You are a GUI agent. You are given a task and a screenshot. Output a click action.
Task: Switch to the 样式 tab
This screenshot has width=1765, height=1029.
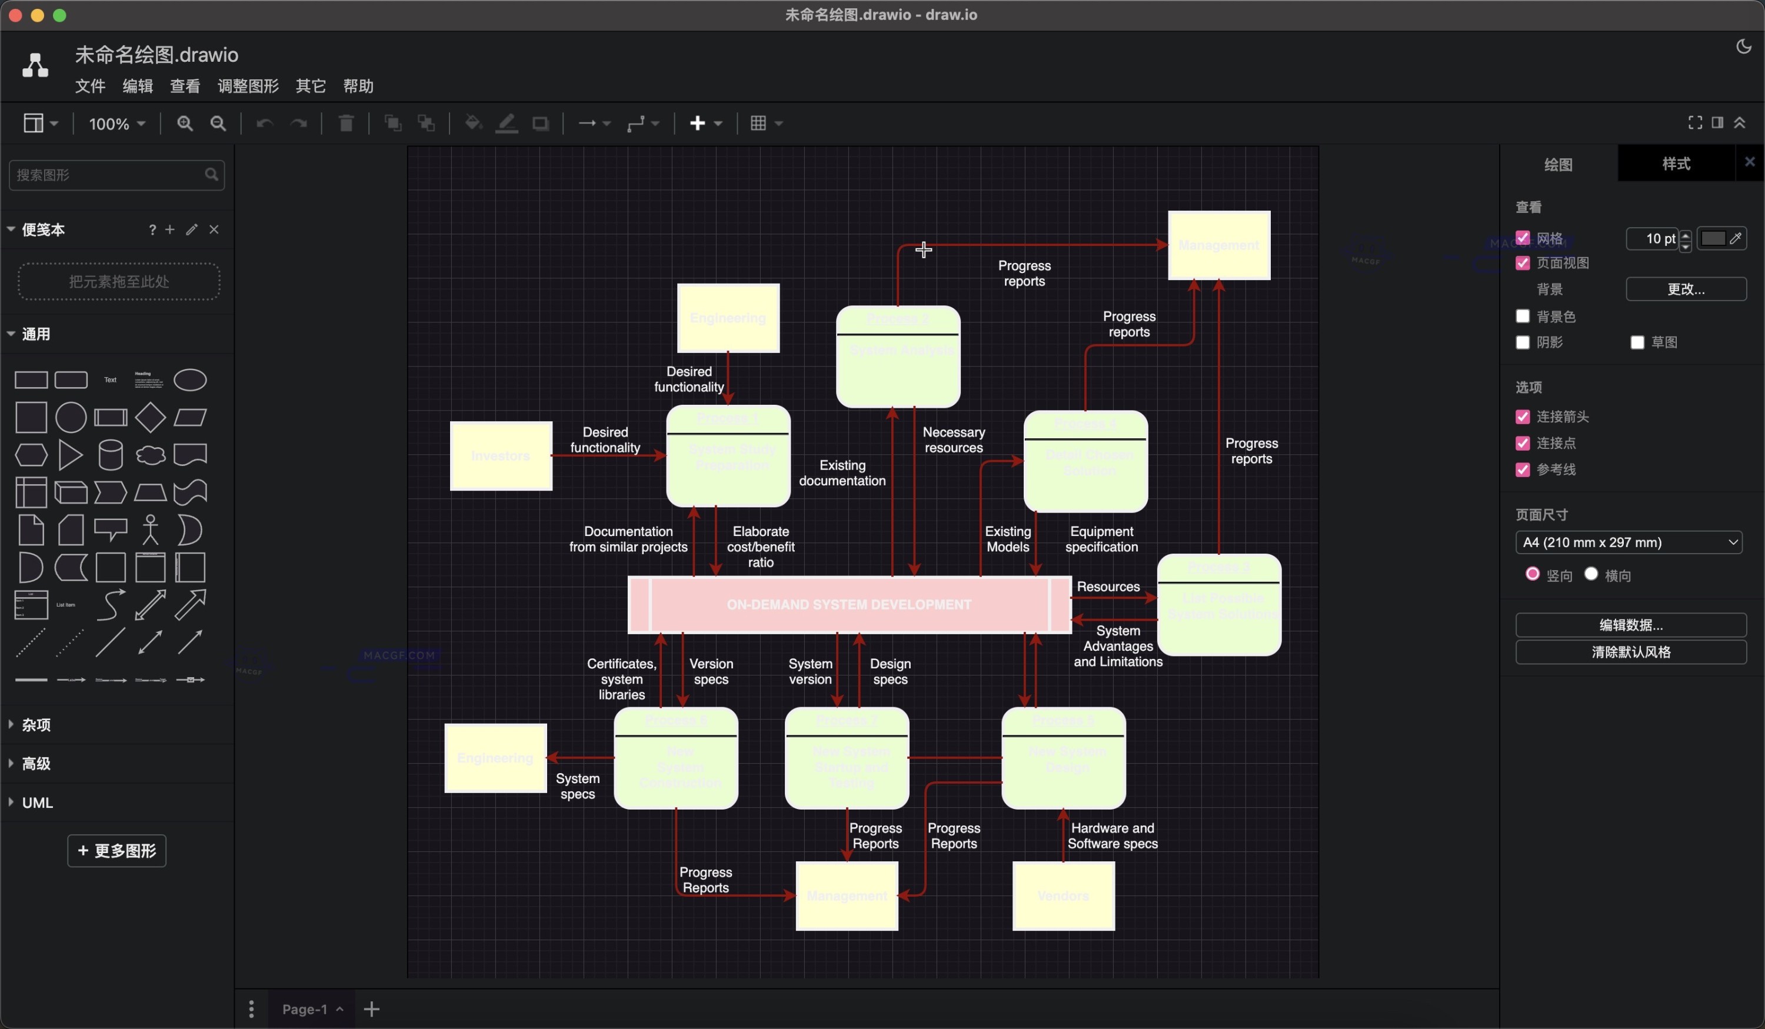point(1676,163)
